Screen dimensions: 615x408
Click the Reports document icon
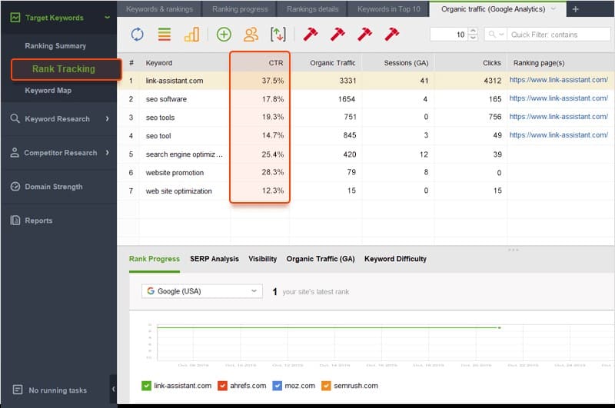coord(15,221)
